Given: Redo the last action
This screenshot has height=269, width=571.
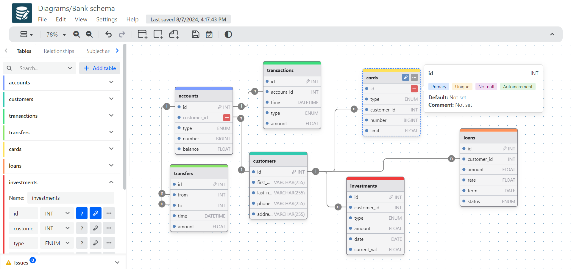Looking at the screenshot, I should [122, 34].
